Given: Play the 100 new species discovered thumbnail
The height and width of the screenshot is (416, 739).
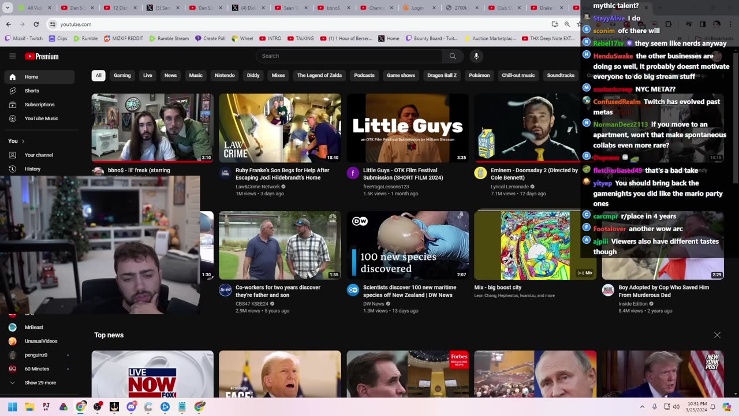Looking at the screenshot, I should 408,245.
